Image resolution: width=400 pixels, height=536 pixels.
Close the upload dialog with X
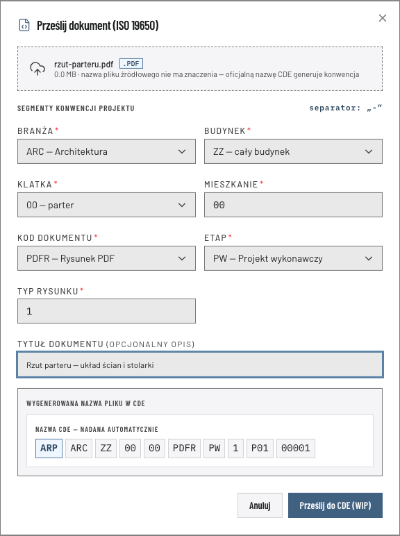coord(383,18)
